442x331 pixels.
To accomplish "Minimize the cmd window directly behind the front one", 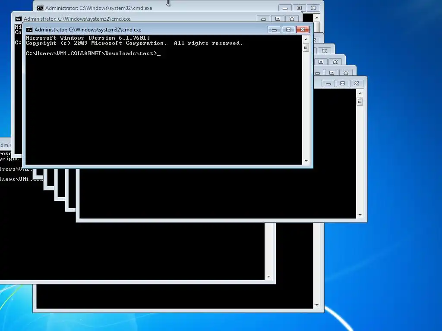I will click(x=263, y=19).
